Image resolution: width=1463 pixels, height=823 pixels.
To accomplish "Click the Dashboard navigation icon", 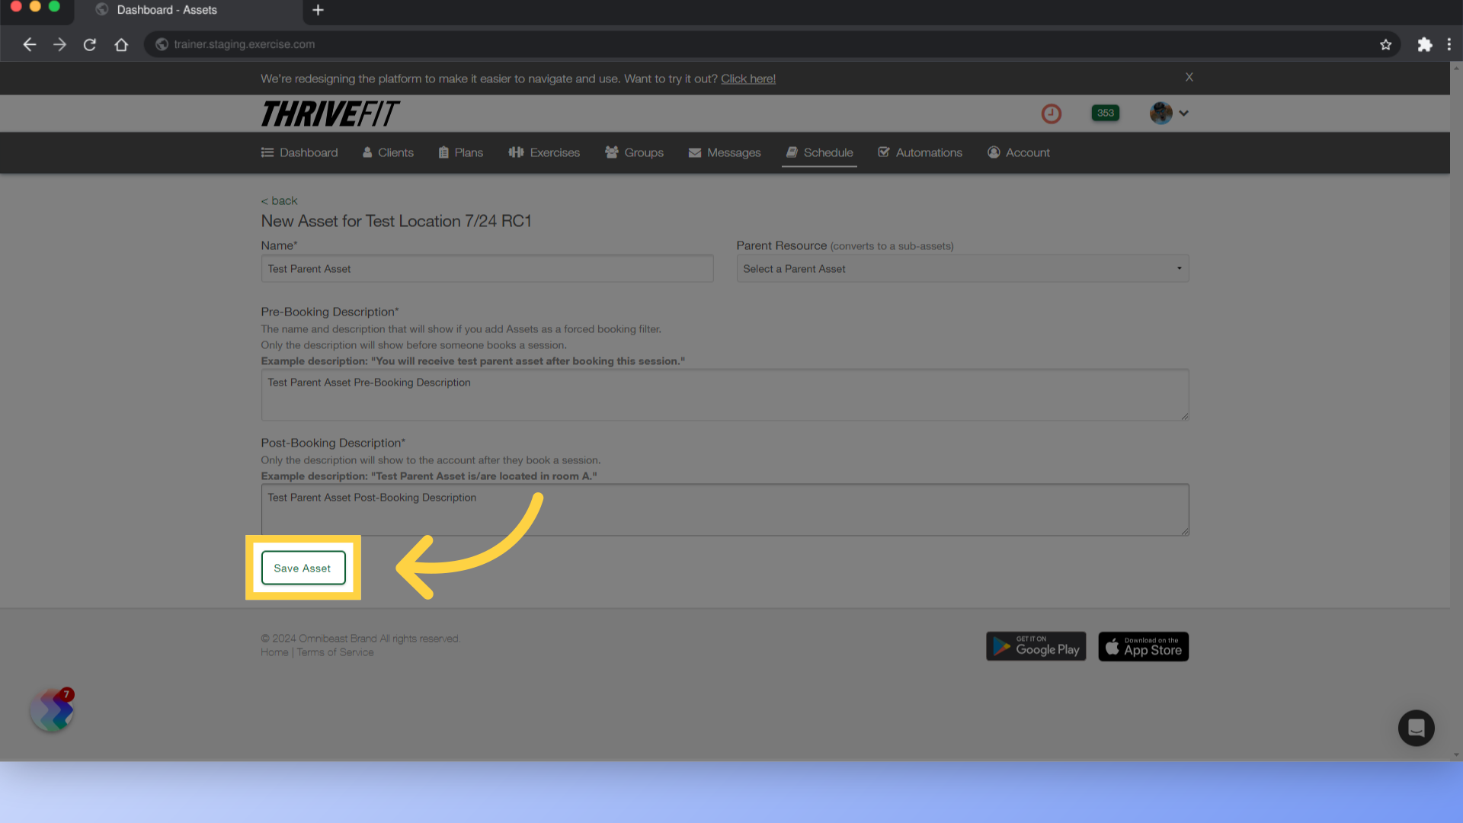I will click(x=267, y=152).
